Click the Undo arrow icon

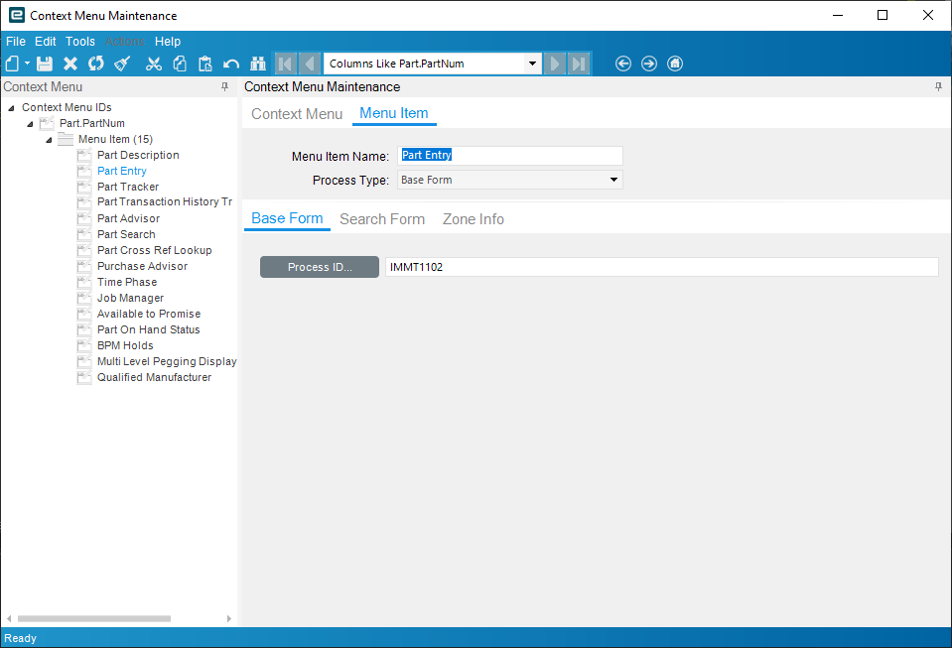coord(230,64)
